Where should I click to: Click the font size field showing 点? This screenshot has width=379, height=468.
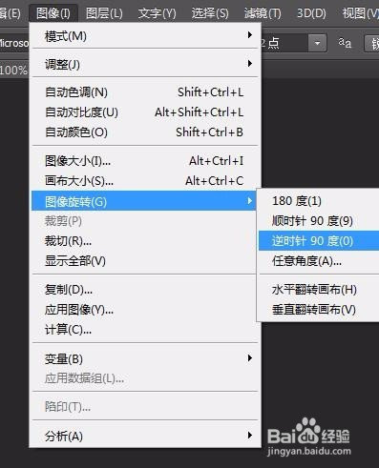click(x=284, y=43)
